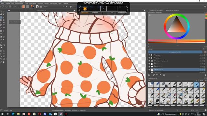207x116 pixels.
Task: Select the Fill bucket tool
Action: click(1, 42)
